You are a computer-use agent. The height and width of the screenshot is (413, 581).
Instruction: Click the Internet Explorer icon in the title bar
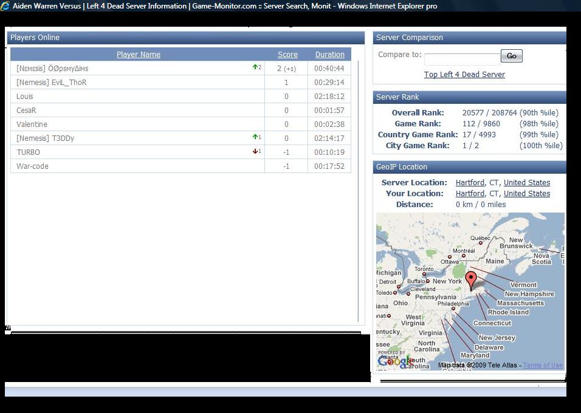[x=5, y=6]
